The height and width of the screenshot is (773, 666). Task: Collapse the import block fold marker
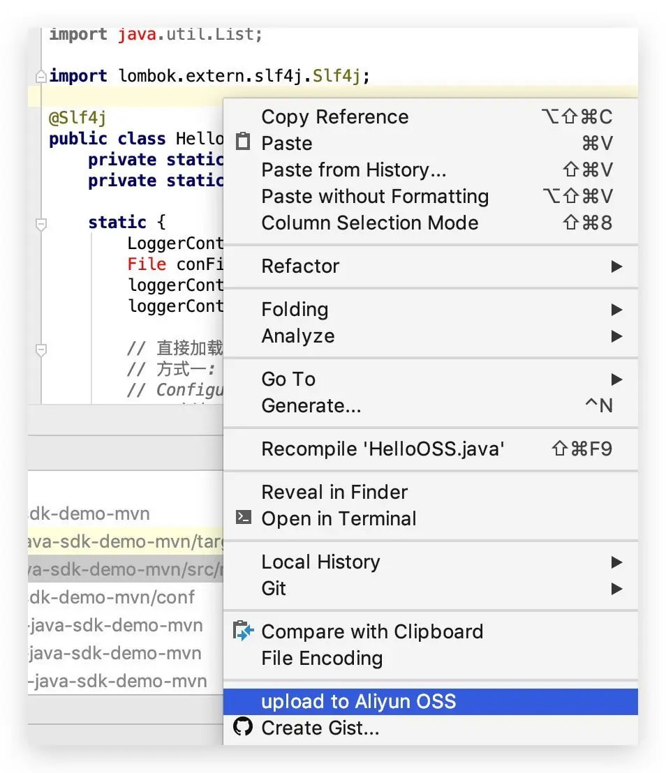pos(41,76)
